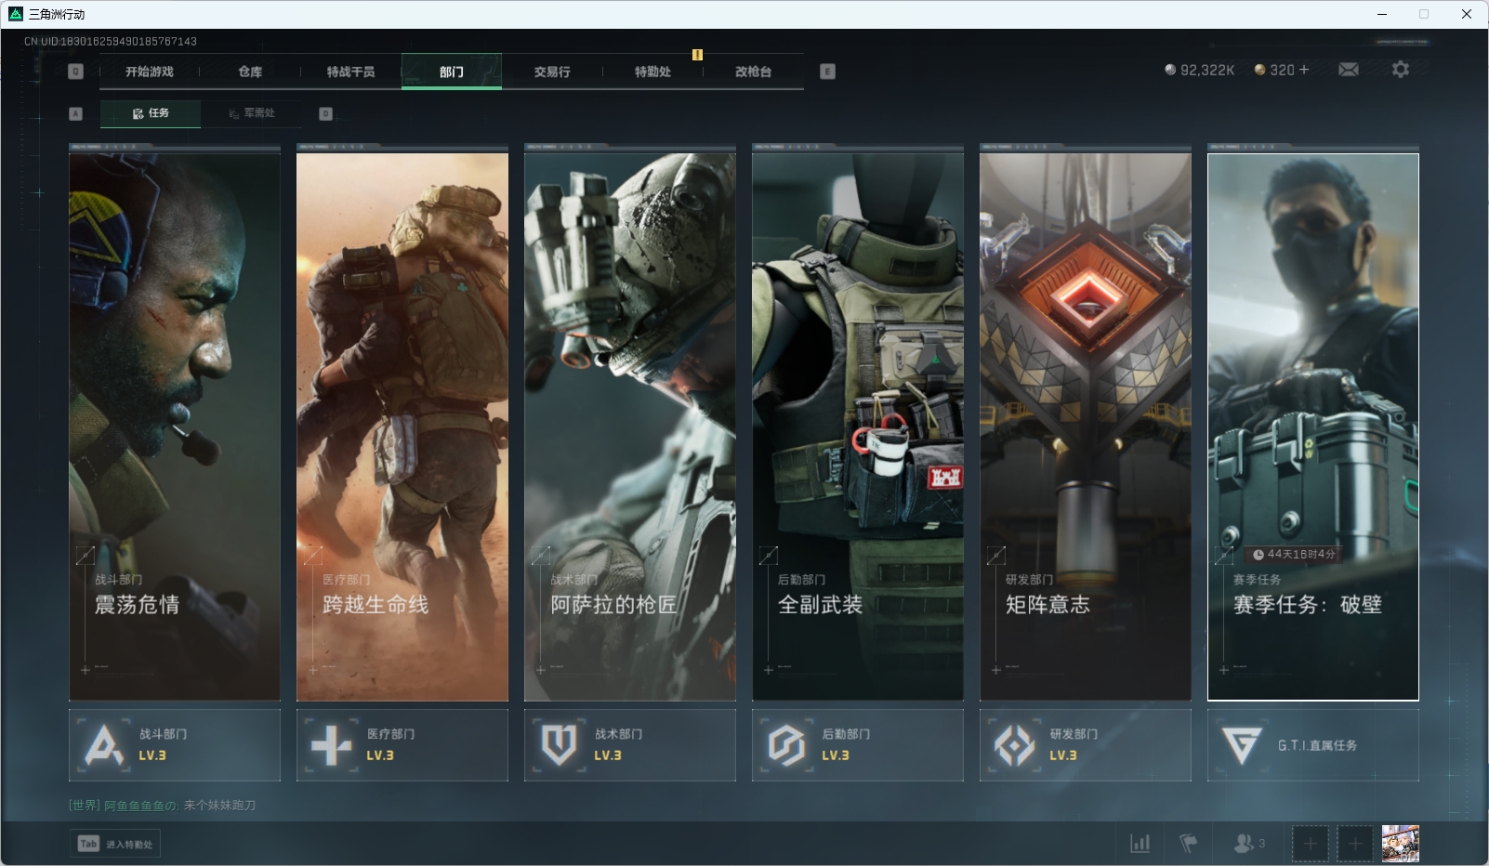
Task: Click the 研发部门 diamond emblem icon
Action: 1014,745
